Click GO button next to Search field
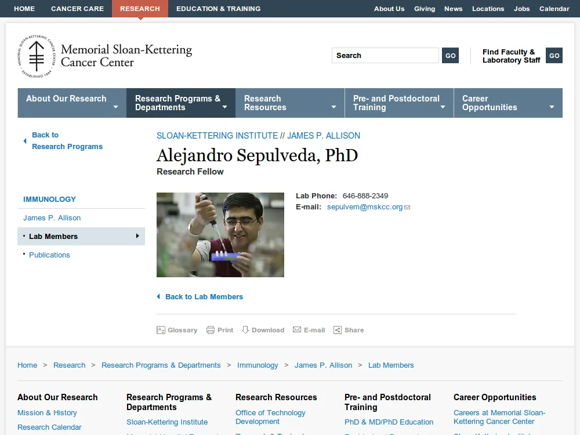The image size is (580, 435). 450,56
